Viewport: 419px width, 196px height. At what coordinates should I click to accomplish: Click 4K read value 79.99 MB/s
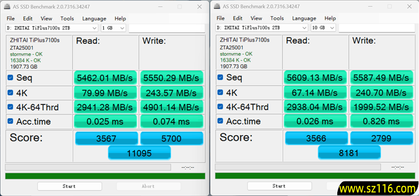(105, 93)
